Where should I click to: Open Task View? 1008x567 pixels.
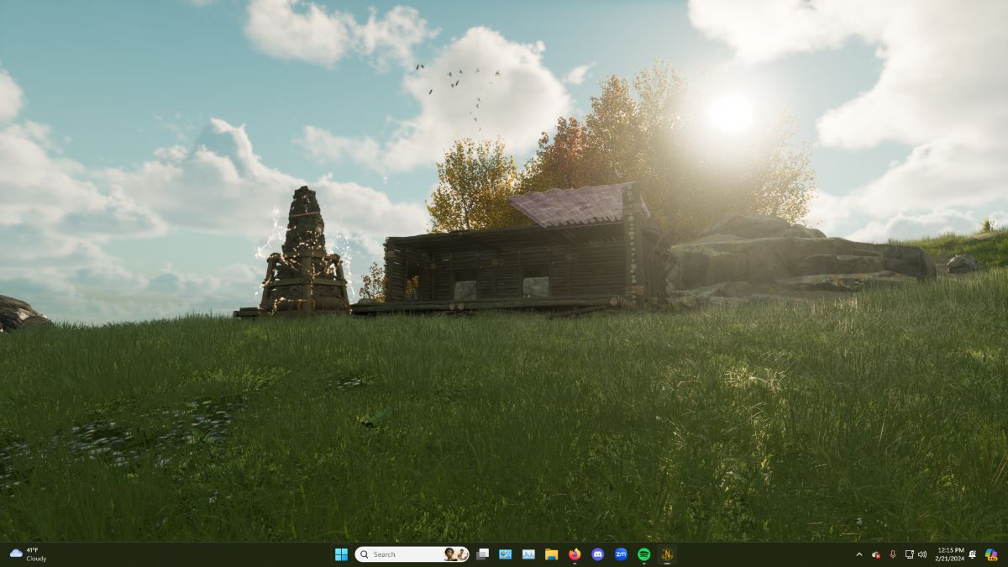[x=483, y=554]
